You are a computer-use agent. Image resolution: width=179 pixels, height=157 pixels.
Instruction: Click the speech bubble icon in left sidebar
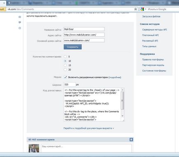pyautogui.click(x=20, y=22)
